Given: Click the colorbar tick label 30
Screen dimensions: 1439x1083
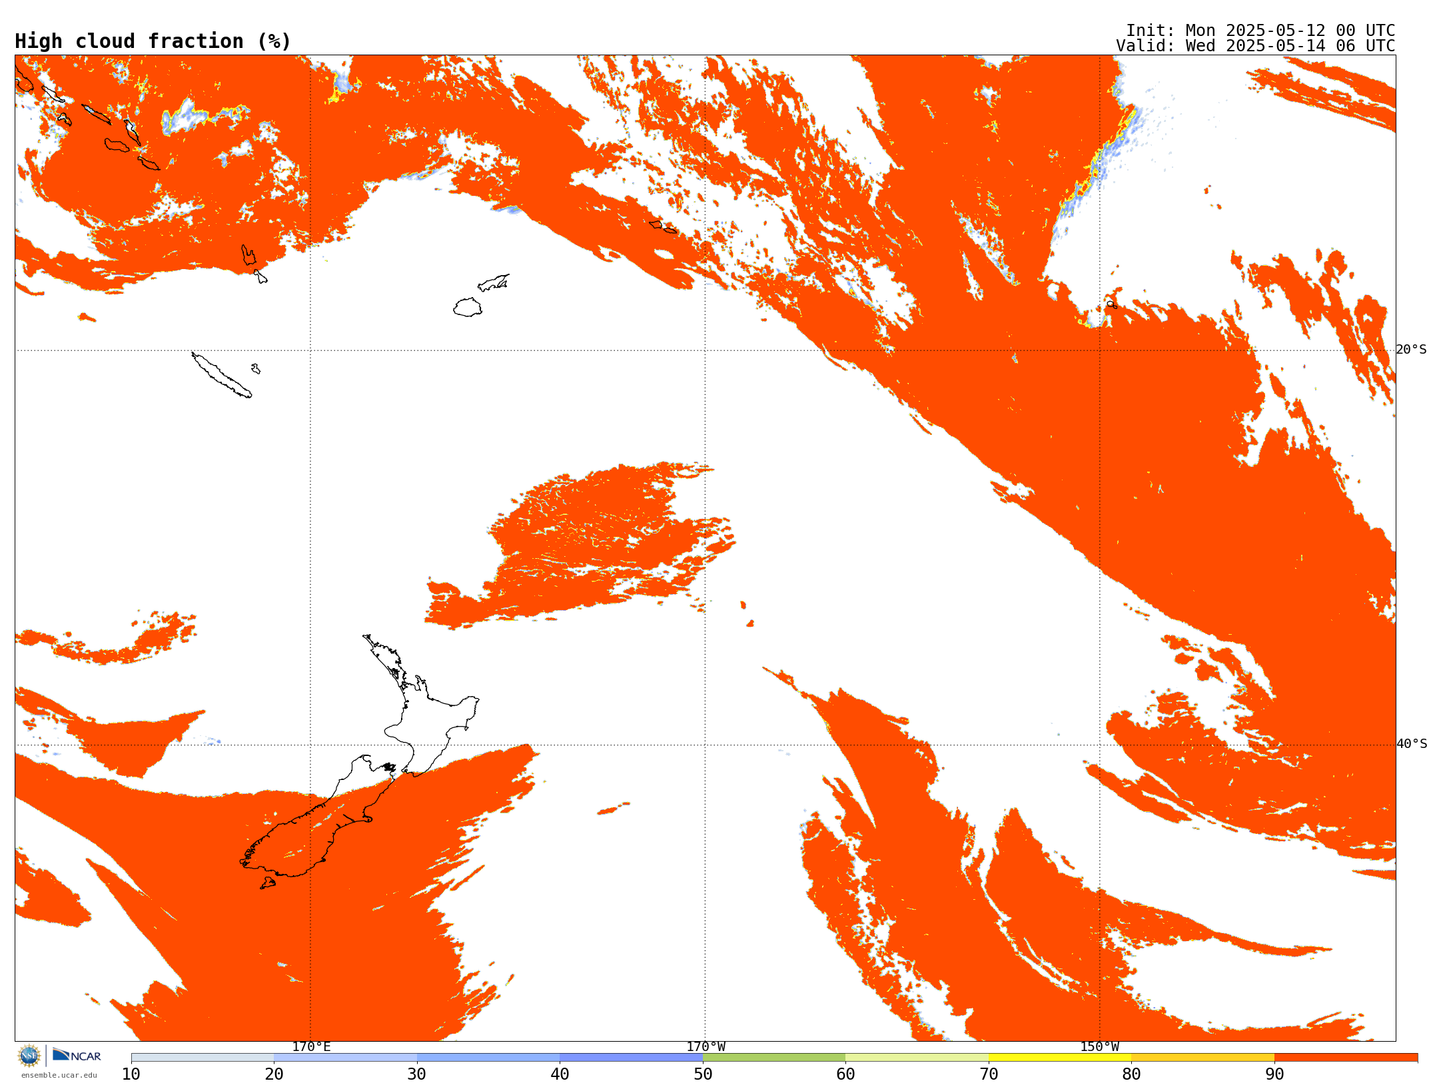Looking at the screenshot, I should coord(417,1074).
